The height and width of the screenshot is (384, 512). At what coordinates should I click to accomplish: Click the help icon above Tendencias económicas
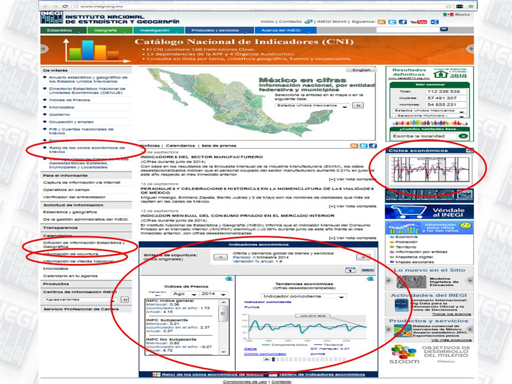tap(370, 279)
